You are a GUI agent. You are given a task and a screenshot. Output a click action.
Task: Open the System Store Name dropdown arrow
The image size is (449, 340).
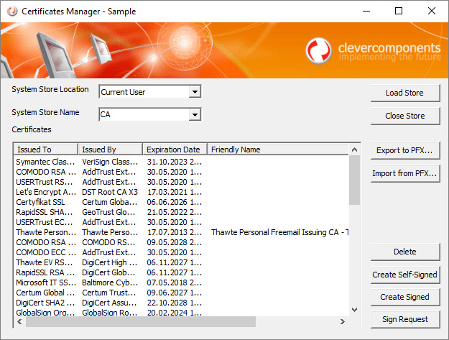click(x=195, y=115)
